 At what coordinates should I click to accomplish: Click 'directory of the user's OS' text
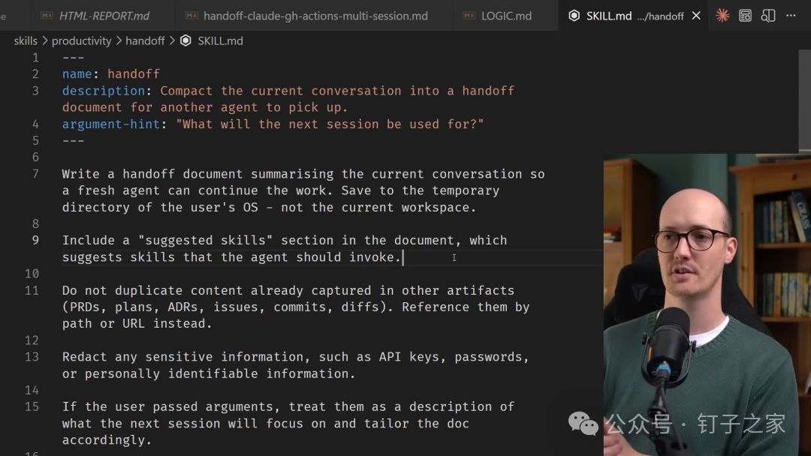tap(160, 207)
